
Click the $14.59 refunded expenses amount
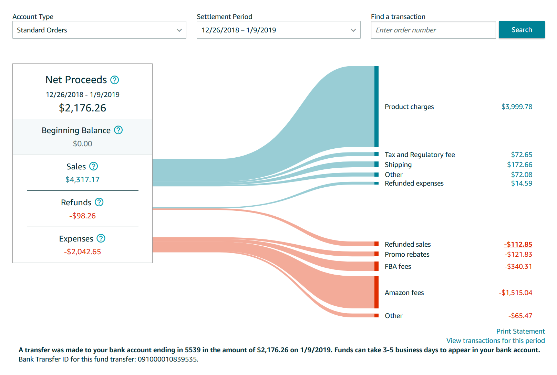(522, 183)
